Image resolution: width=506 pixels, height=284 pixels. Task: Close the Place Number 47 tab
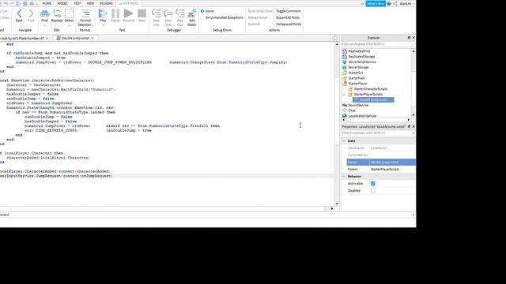47,38
